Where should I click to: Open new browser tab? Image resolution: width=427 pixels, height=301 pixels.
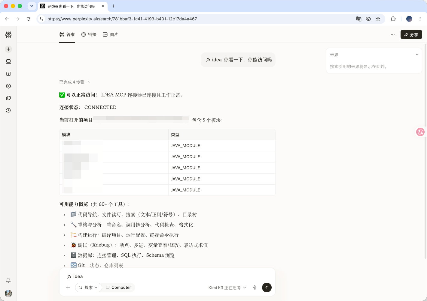(114, 6)
